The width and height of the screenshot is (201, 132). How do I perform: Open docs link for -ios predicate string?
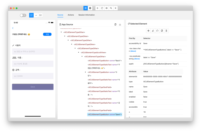[x=137, y=59]
